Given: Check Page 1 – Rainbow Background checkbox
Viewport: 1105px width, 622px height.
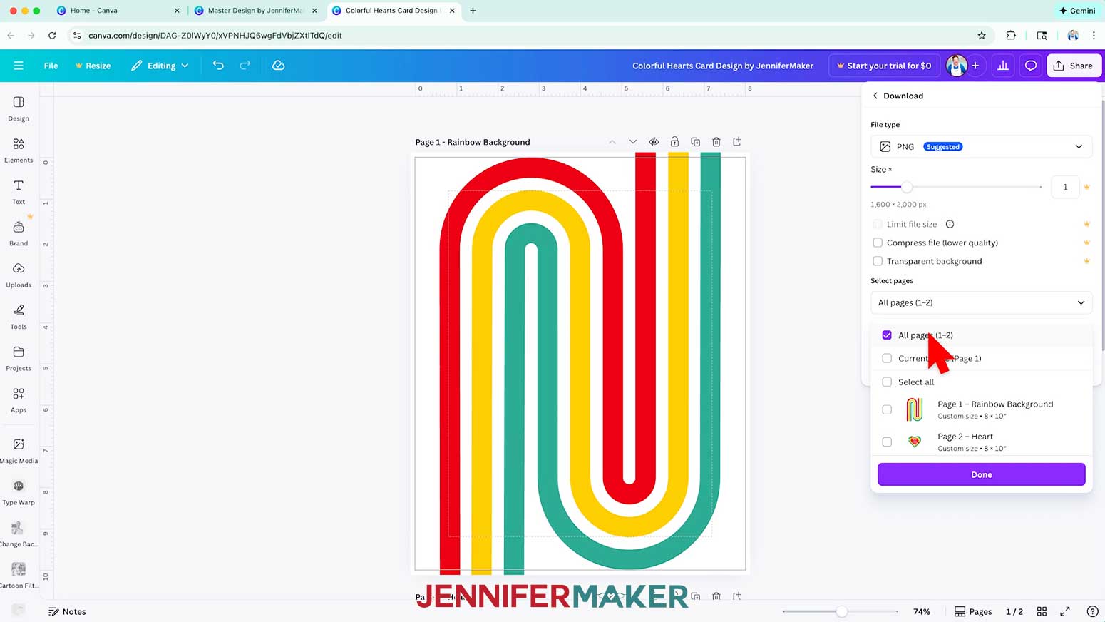Looking at the screenshot, I should [887, 409].
